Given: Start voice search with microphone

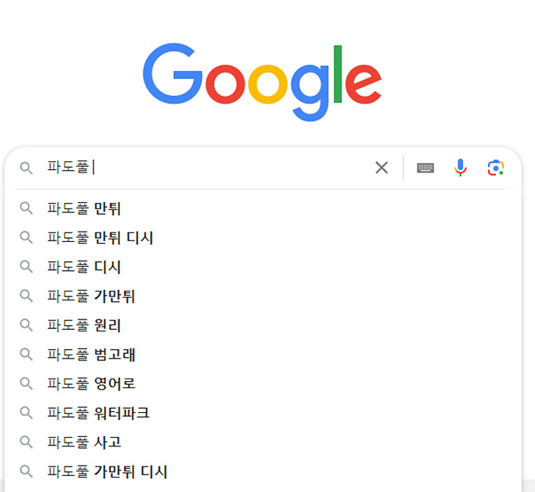Looking at the screenshot, I should 461,168.
